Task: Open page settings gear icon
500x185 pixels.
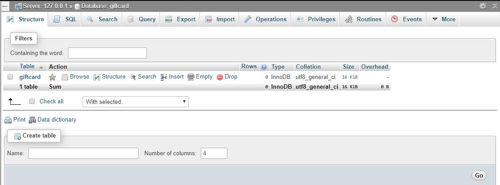Action: [483, 6]
